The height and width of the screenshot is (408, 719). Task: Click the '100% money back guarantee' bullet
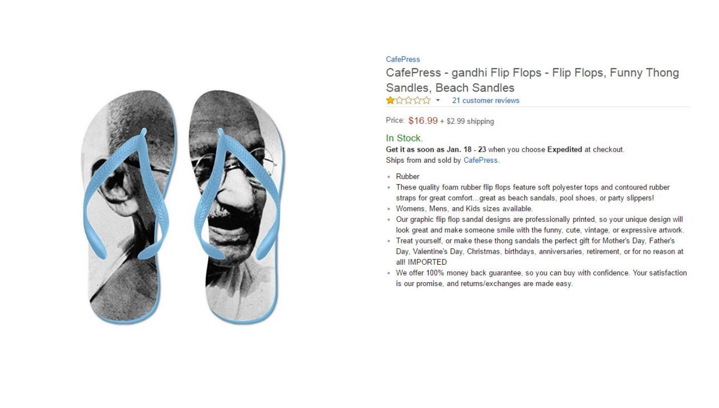click(541, 278)
